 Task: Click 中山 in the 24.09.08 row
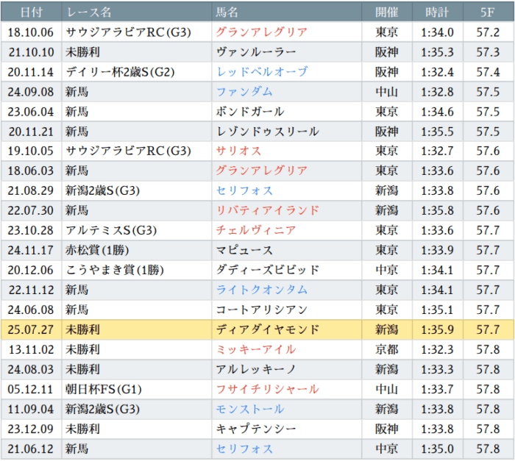click(387, 92)
